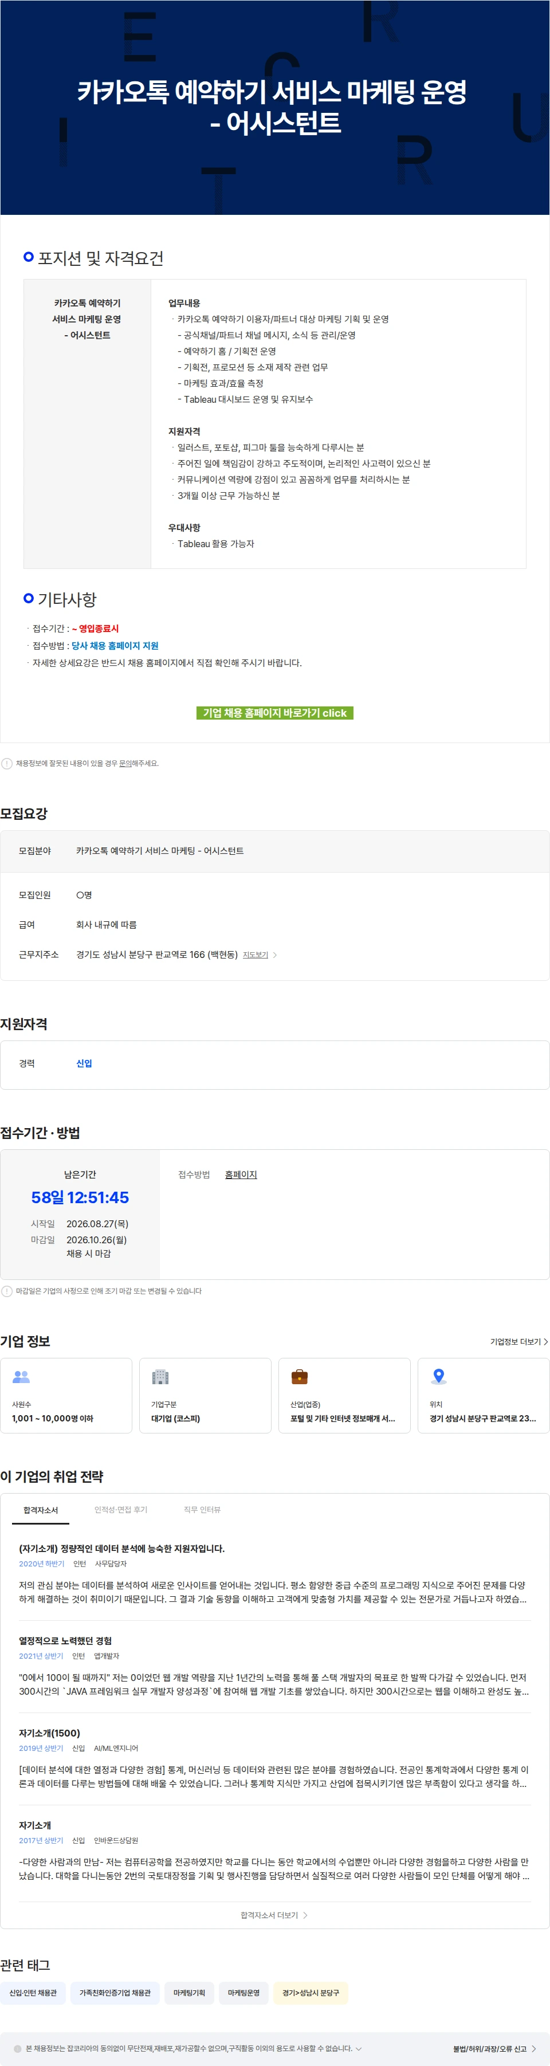Select the 신입·인턴 채용관 tag
Screen dimensions: 550x2066
click(x=33, y=1993)
